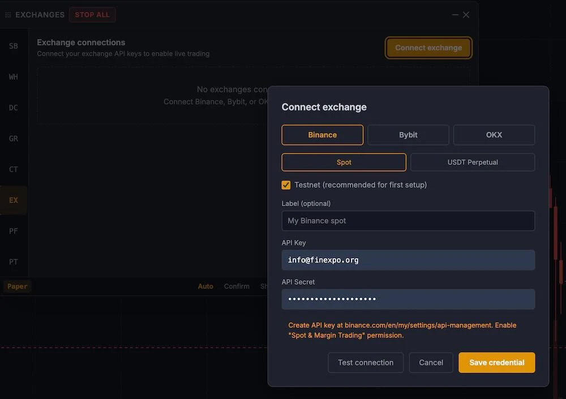
Task: Select the Bybit exchange option
Action: (x=408, y=135)
